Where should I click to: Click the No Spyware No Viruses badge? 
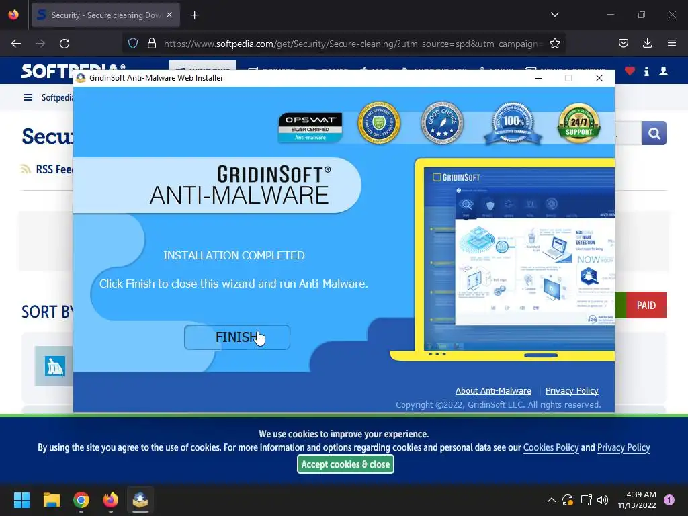(379, 124)
